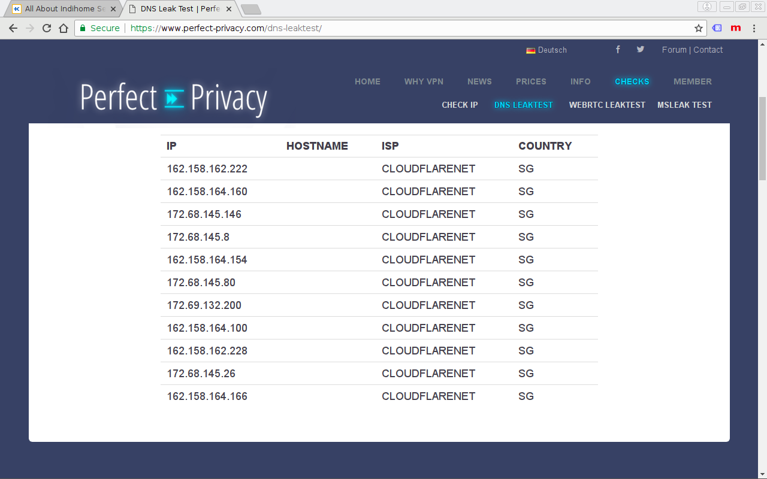Select IP address 162.158.162.228

[x=207, y=351]
